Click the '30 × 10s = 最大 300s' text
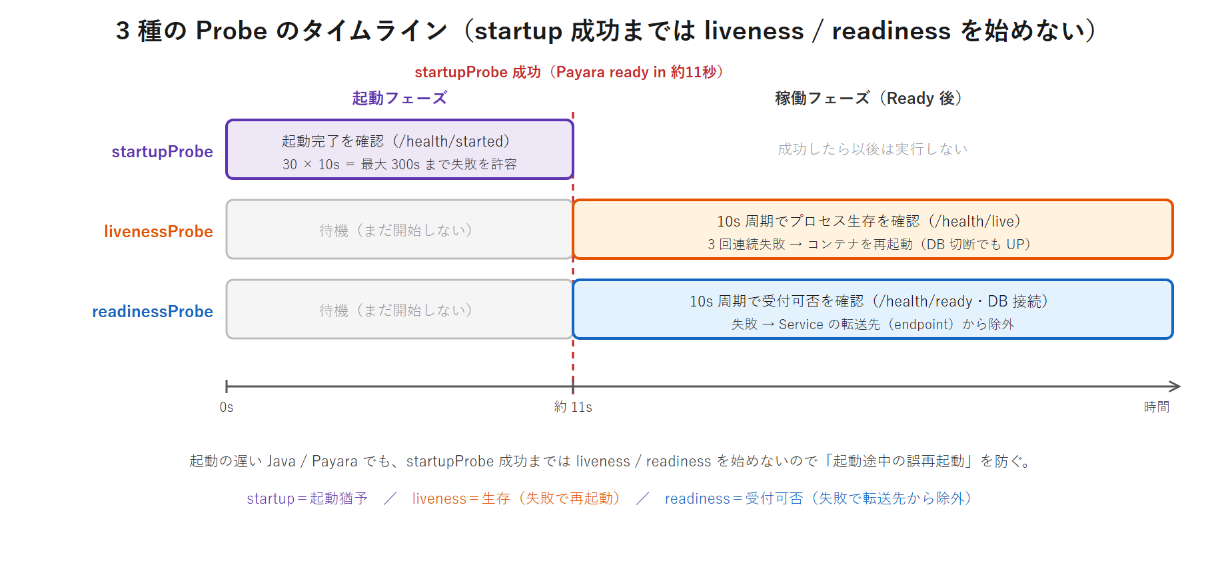Screen dimensions: 1226x573 400,165
